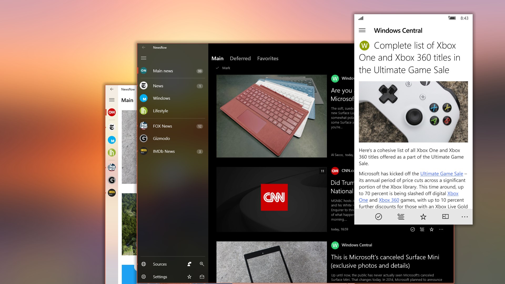Mark the Xbox article read in the phone toolbar
The width and height of the screenshot is (505, 284).
(378, 217)
